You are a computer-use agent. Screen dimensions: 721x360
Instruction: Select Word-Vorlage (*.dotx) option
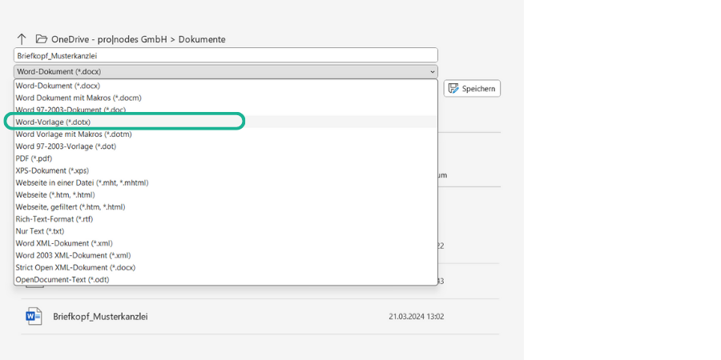pyautogui.click(x=53, y=122)
